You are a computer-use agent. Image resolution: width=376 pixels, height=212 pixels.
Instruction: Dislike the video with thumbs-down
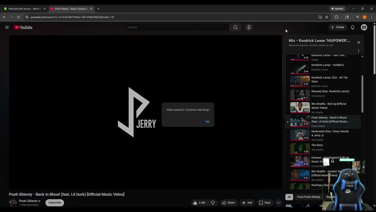coord(213,203)
